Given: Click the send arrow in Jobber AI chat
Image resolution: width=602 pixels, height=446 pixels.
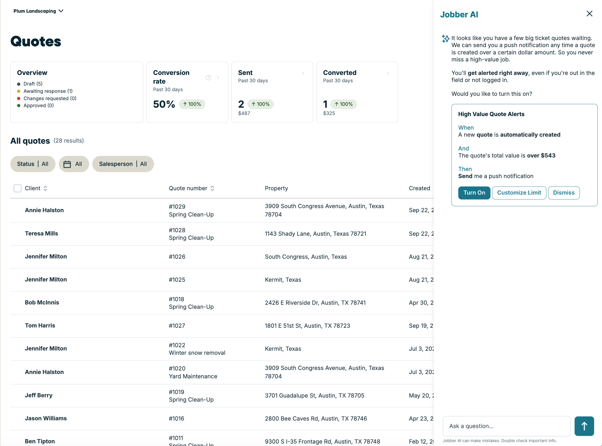Looking at the screenshot, I should [584, 426].
